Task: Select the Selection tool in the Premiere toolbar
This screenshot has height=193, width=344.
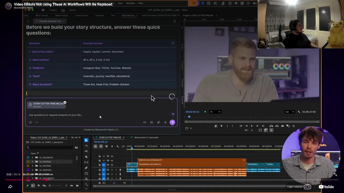Action: (86, 140)
